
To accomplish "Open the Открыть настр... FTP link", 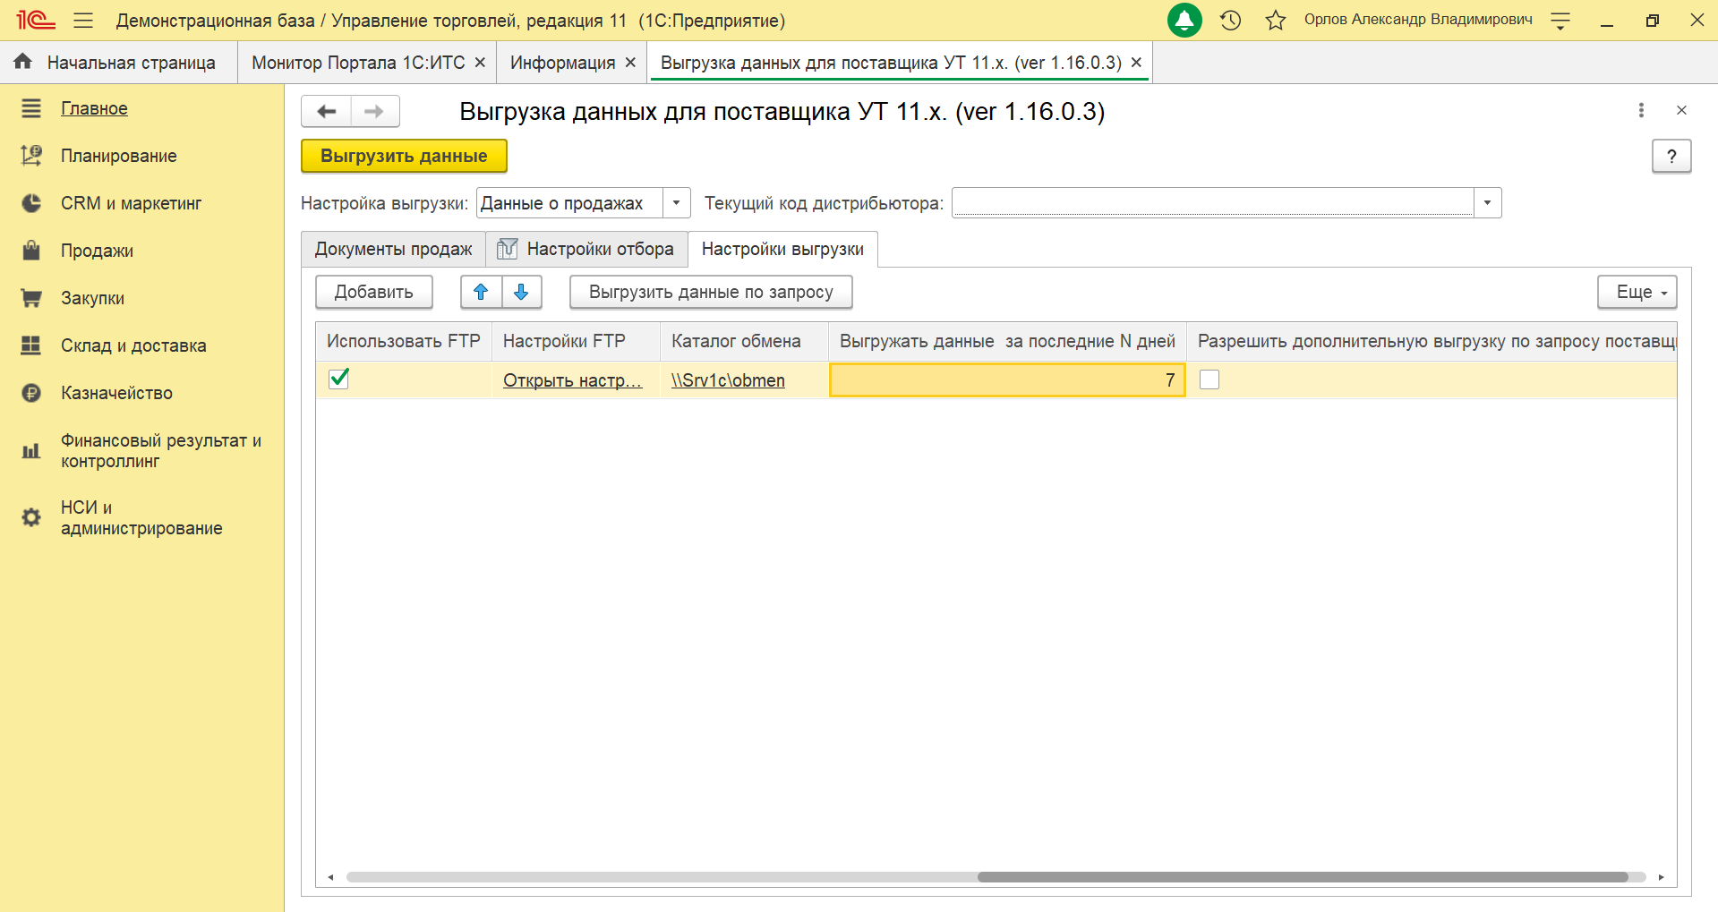I will click(x=572, y=380).
